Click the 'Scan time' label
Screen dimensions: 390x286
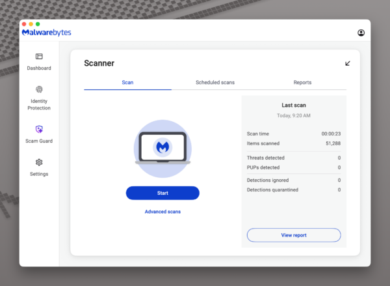[x=258, y=134]
